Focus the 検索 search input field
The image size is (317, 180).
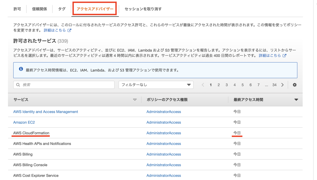[x=64, y=85]
